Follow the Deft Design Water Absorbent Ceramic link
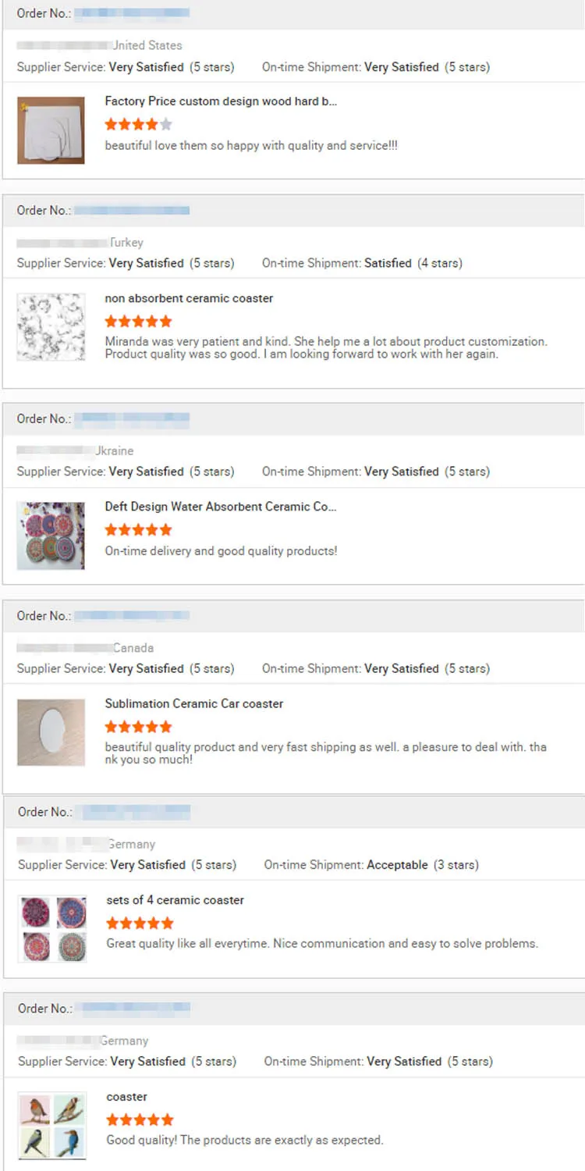This screenshot has width=585, height=1171. pos(221,507)
